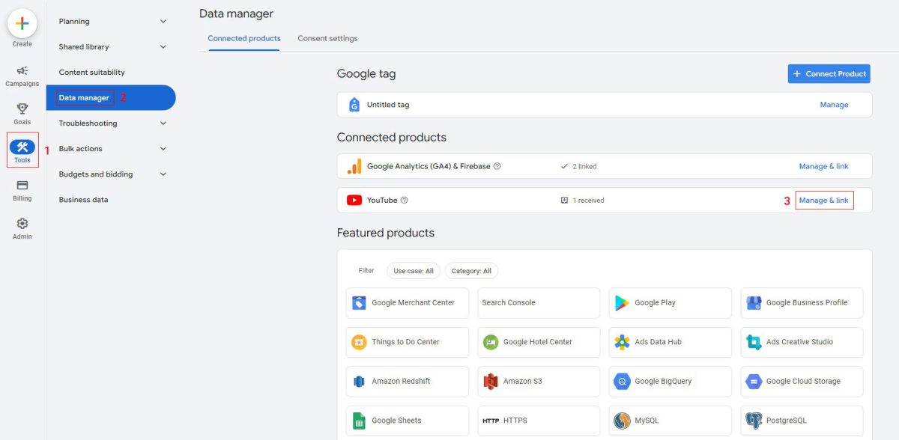Click the Google Analytics bar chart icon

coord(354,166)
